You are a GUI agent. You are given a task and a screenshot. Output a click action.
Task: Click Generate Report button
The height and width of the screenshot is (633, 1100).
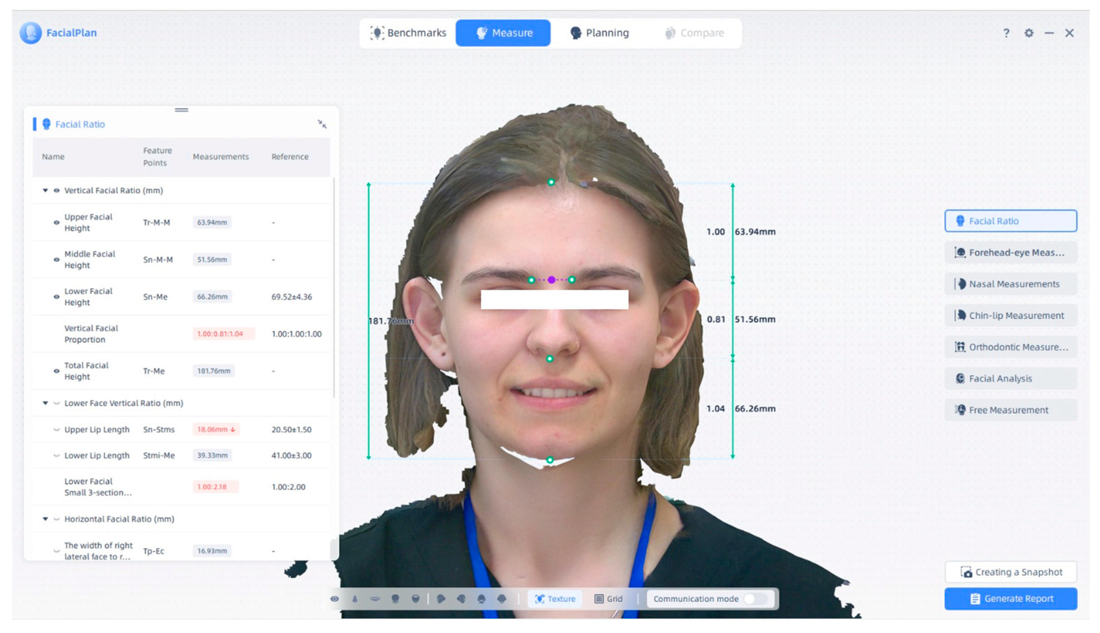tap(1010, 599)
